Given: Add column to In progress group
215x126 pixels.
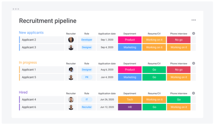Looking at the screenshot, I should pyautogui.click(x=194, y=63).
